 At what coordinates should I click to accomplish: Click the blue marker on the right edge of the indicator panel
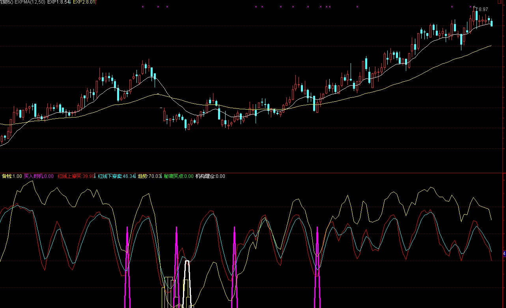click(504, 254)
